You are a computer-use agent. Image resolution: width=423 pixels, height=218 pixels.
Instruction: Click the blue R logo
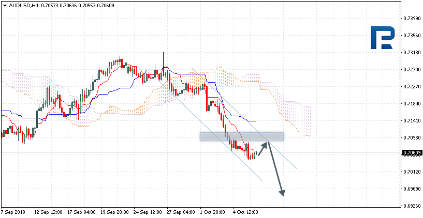click(384, 38)
